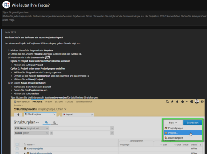Click the heading Wie lautet Ihre Frage?
This screenshot has height=154, width=207.
click(31, 5)
